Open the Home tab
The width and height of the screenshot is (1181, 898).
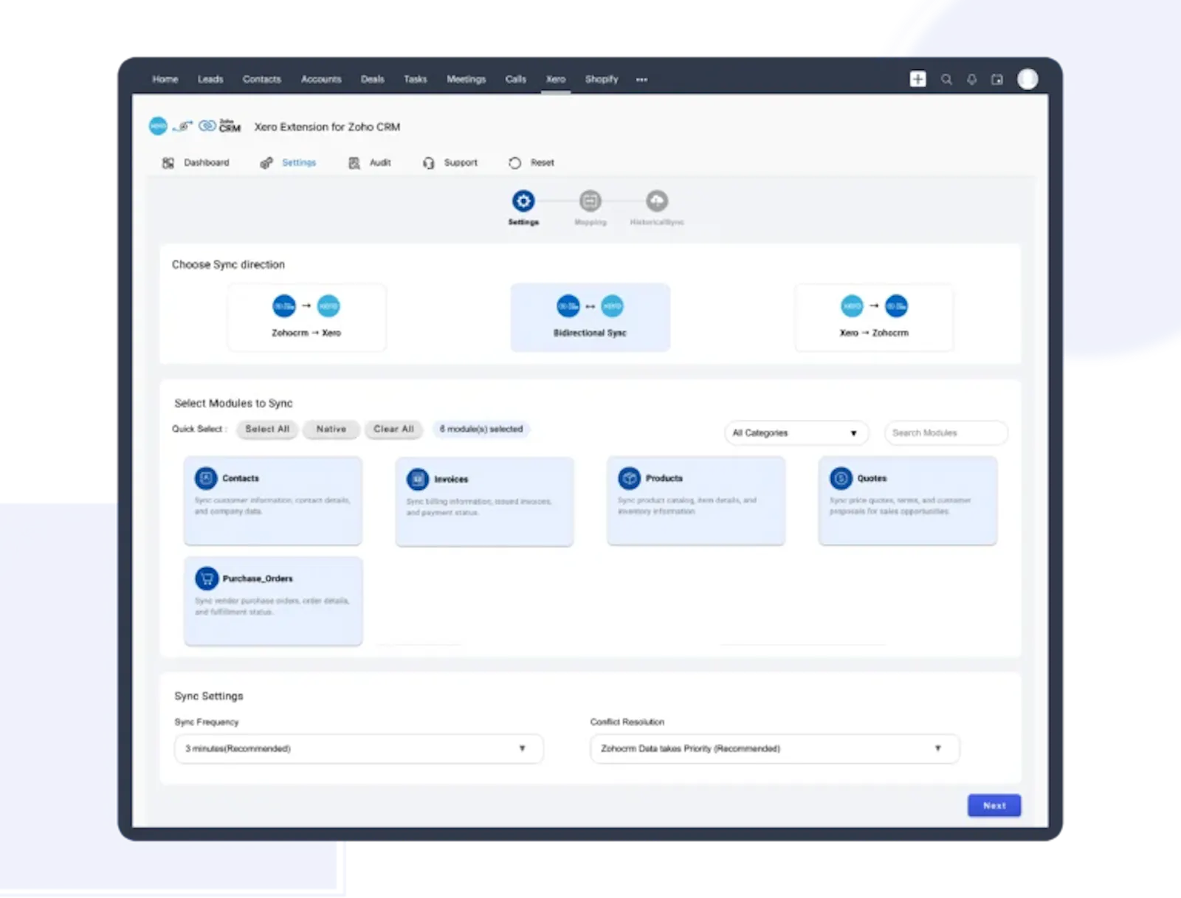click(x=165, y=79)
